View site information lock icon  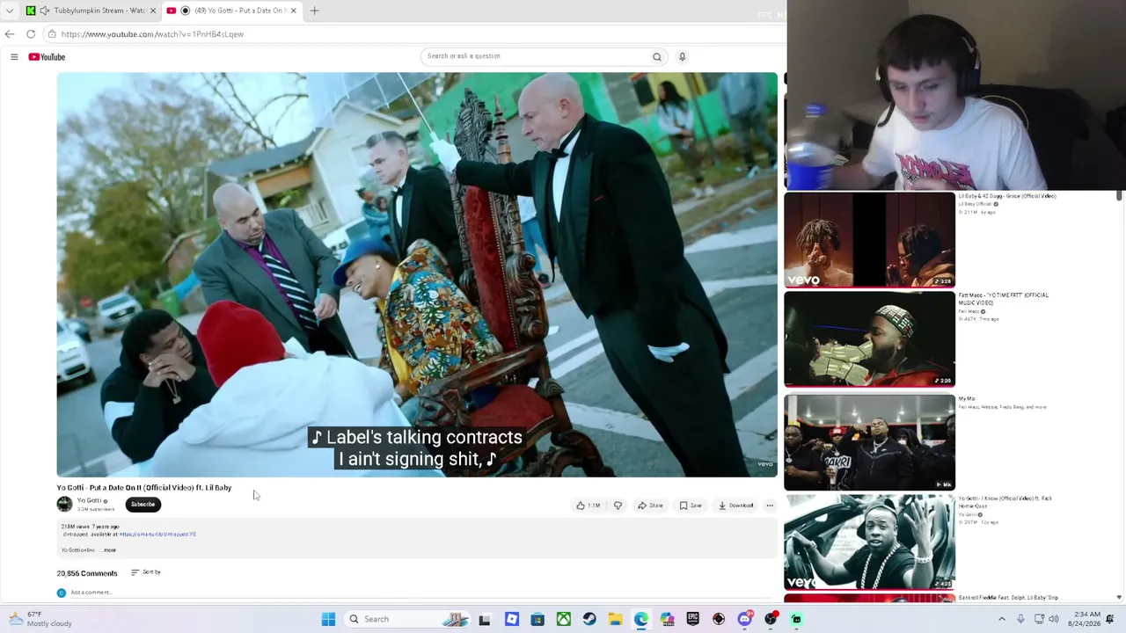[52, 34]
